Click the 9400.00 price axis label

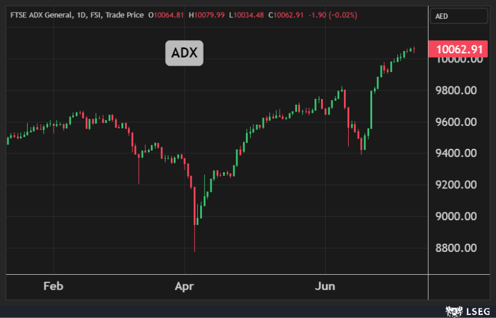pyautogui.click(x=456, y=153)
